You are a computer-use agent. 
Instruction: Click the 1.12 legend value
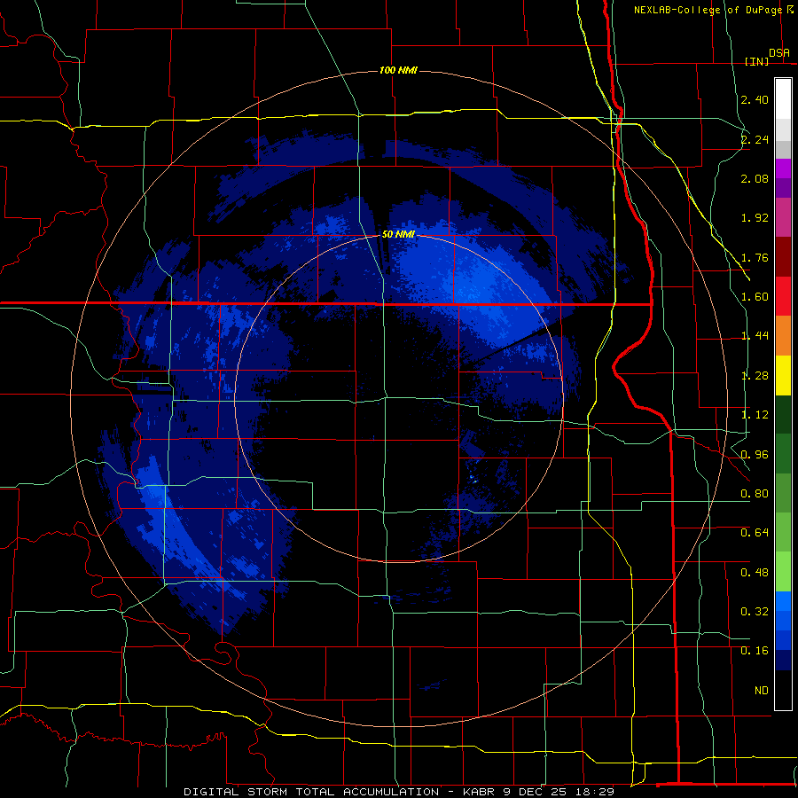[x=755, y=415]
